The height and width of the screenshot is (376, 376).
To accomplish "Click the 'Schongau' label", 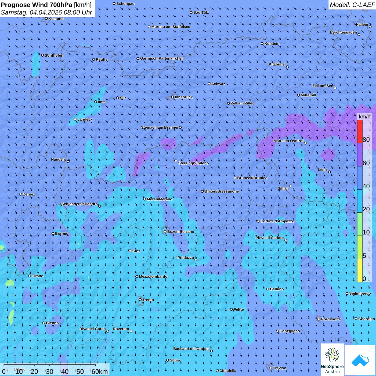I will [x=125, y=3].
